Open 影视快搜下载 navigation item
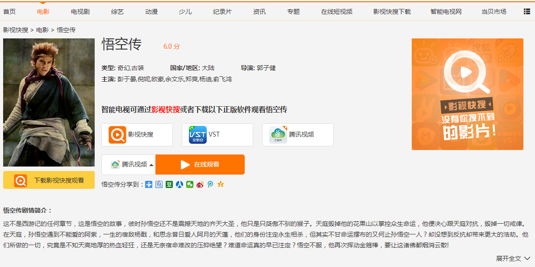Screen dimensions: 535x267 (x=392, y=12)
